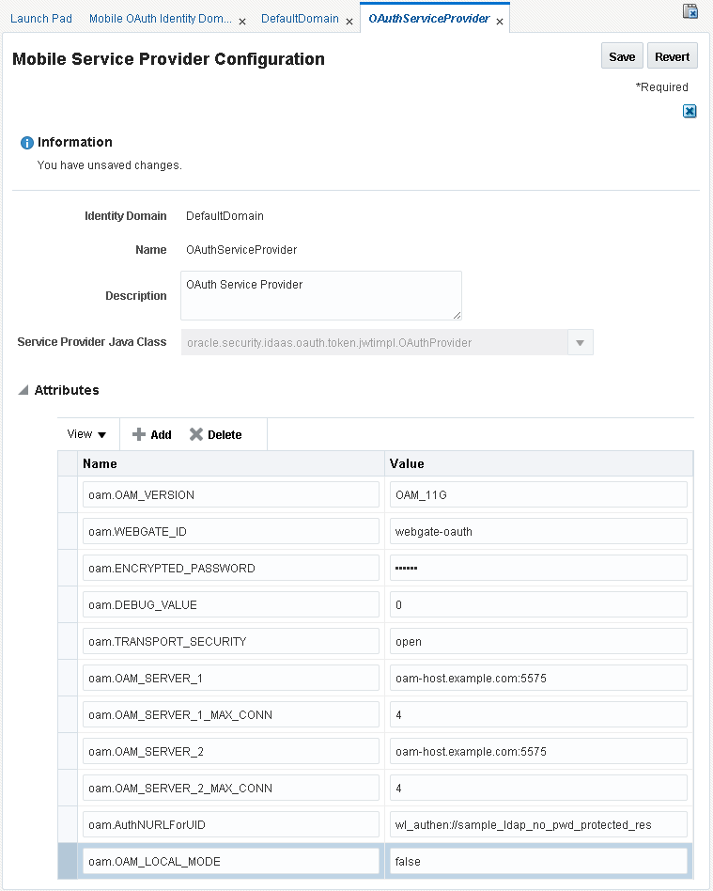Edit the OAM_SERVER_2_MAX_CONN value field

[538, 789]
